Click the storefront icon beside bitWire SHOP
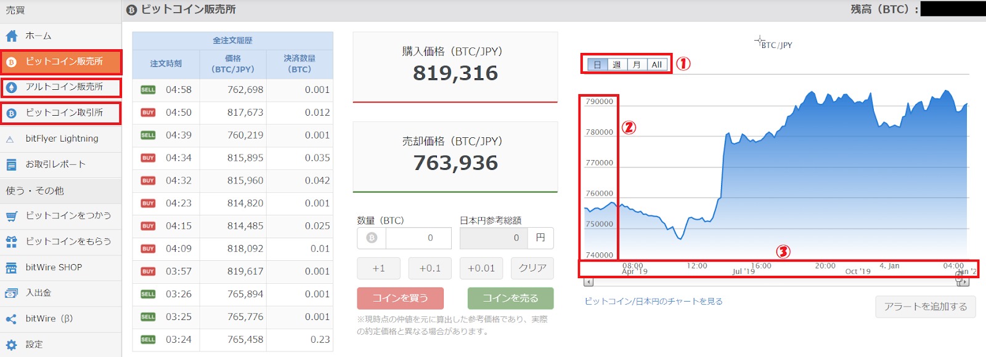The height and width of the screenshot is (357, 986). tap(11, 268)
